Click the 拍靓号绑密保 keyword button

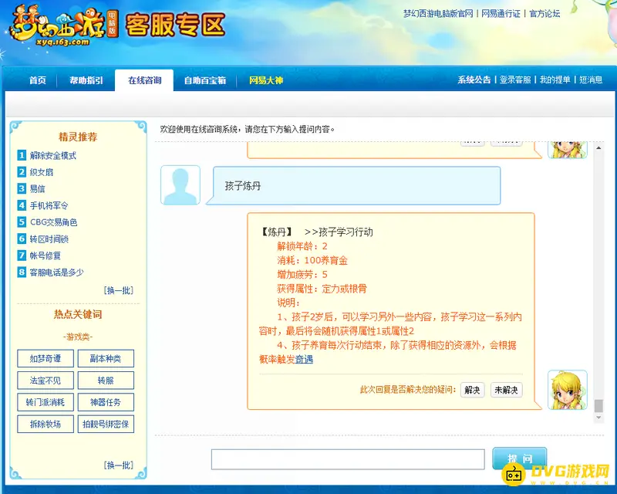(106, 424)
